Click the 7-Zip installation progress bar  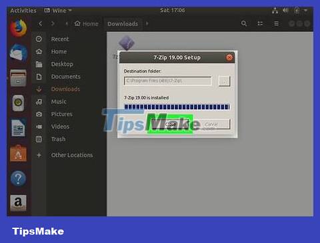click(177, 107)
